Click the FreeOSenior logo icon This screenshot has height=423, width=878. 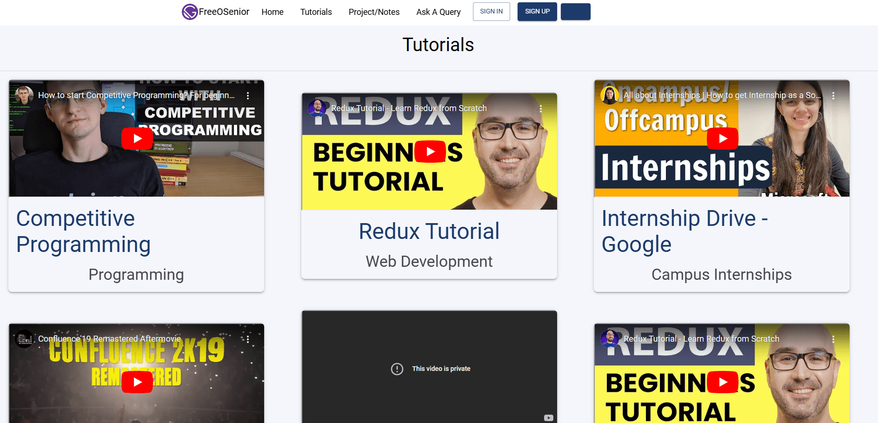click(x=190, y=12)
